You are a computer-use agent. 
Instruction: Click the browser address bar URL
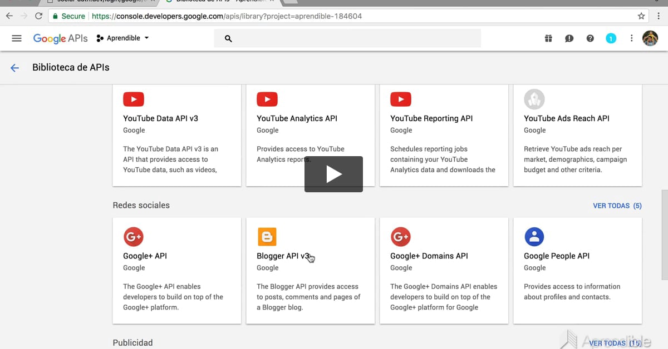[x=227, y=16]
